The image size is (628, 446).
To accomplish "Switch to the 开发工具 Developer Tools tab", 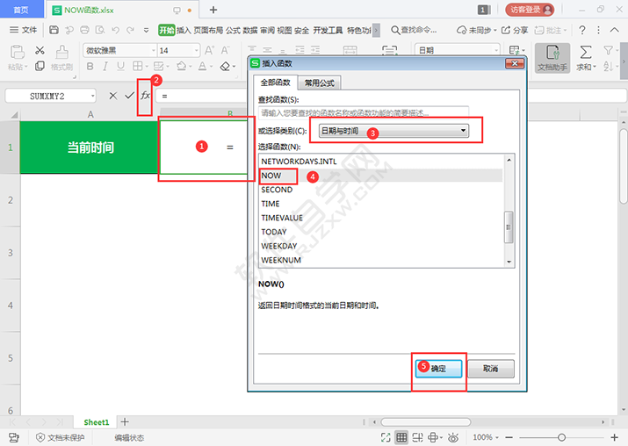I will (x=328, y=30).
